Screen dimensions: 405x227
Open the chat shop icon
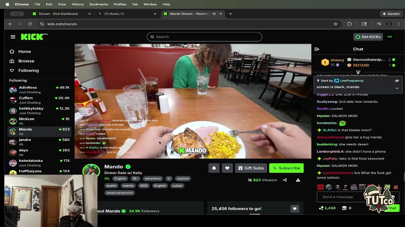coord(344,208)
